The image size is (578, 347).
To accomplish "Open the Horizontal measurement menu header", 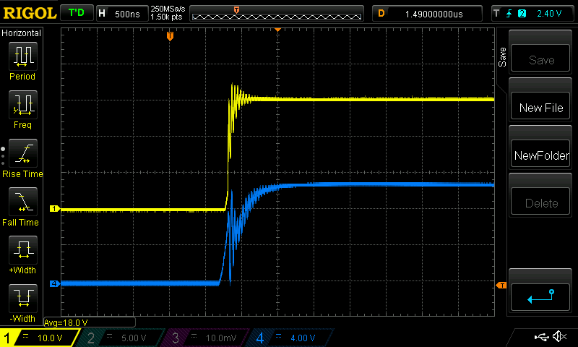I will pyautogui.click(x=22, y=33).
